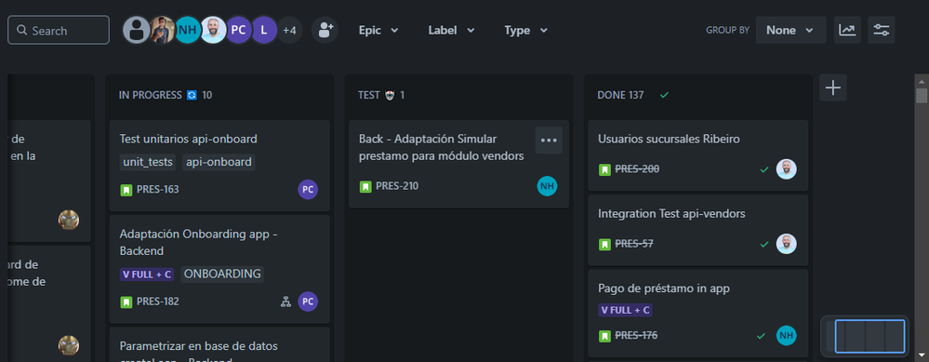Click the NH assignee avatar on PRES-176

[786, 336]
